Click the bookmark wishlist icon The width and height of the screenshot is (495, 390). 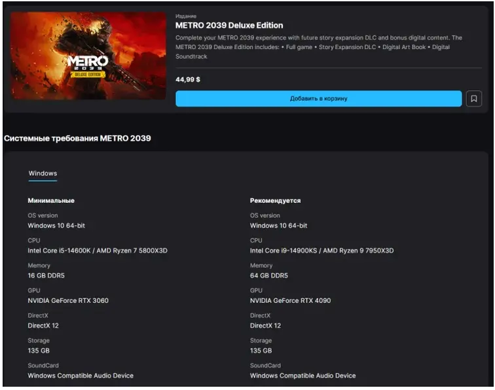473,99
